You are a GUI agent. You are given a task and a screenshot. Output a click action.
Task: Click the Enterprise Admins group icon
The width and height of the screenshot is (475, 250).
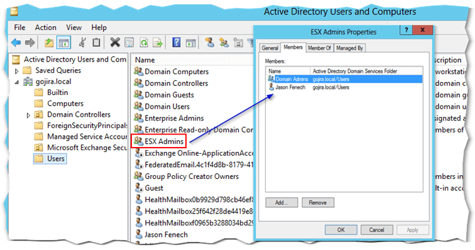[x=138, y=118]
